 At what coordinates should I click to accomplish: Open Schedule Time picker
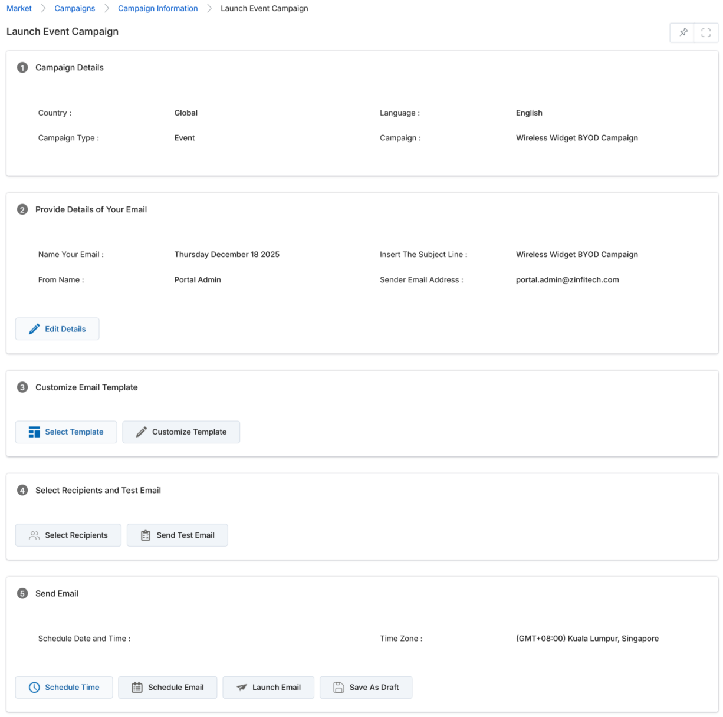tap(64, 688)
